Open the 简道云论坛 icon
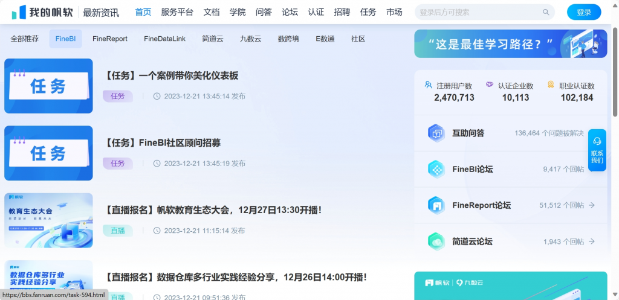Screen dimensions: 619x300 point(436,241)
